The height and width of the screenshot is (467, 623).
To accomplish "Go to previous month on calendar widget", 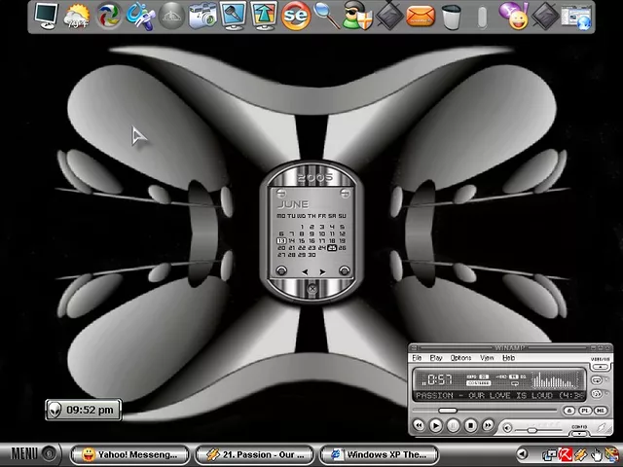I will tap(305, 271).
